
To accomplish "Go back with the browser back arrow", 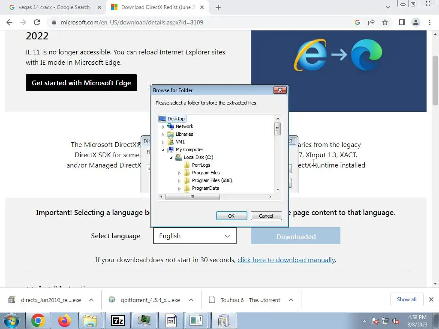I will coord(9,22).
